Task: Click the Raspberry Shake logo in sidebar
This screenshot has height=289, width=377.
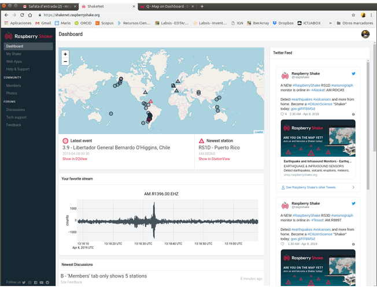Action: [28, 36]
